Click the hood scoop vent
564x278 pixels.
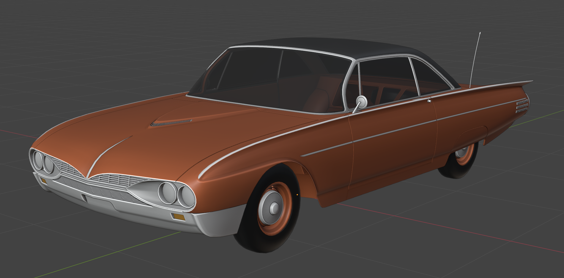(171, 122)
